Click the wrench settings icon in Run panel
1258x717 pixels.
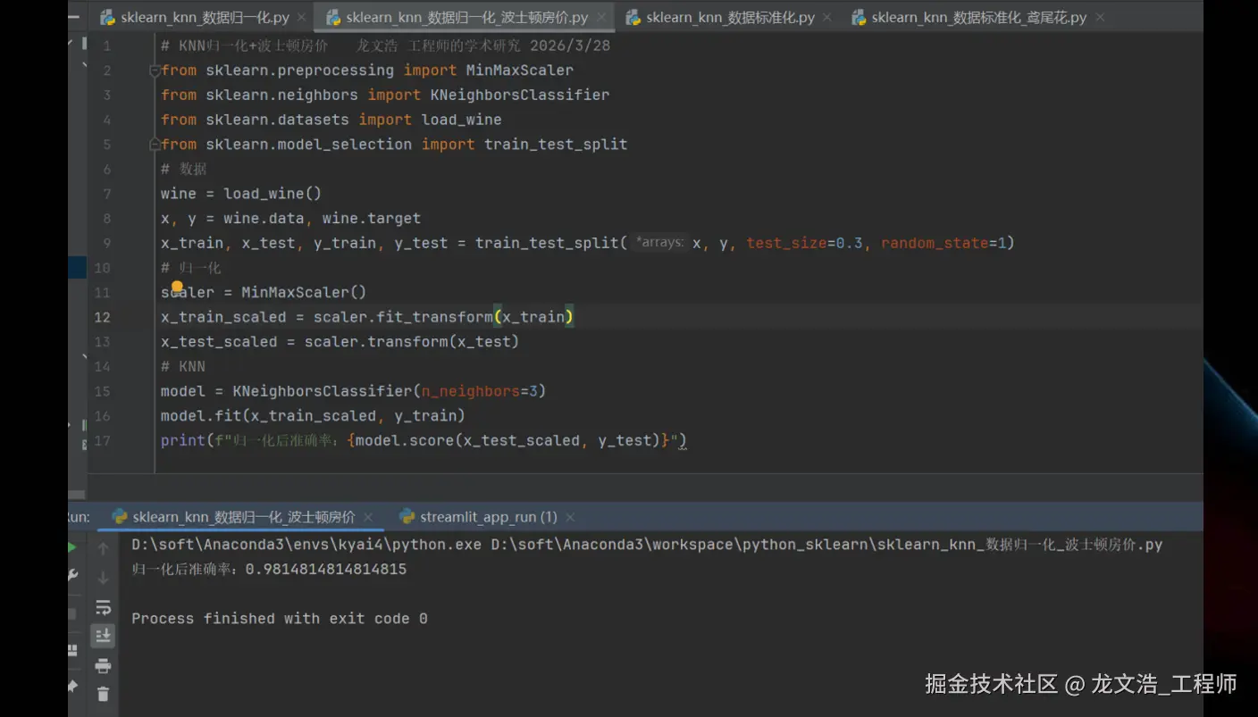click(73, 576)
